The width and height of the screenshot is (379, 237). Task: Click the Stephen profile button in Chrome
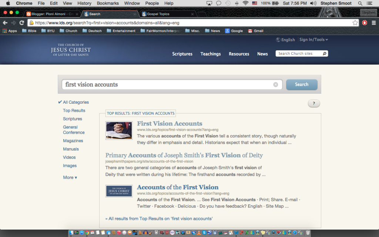click(x=368, y=13)
